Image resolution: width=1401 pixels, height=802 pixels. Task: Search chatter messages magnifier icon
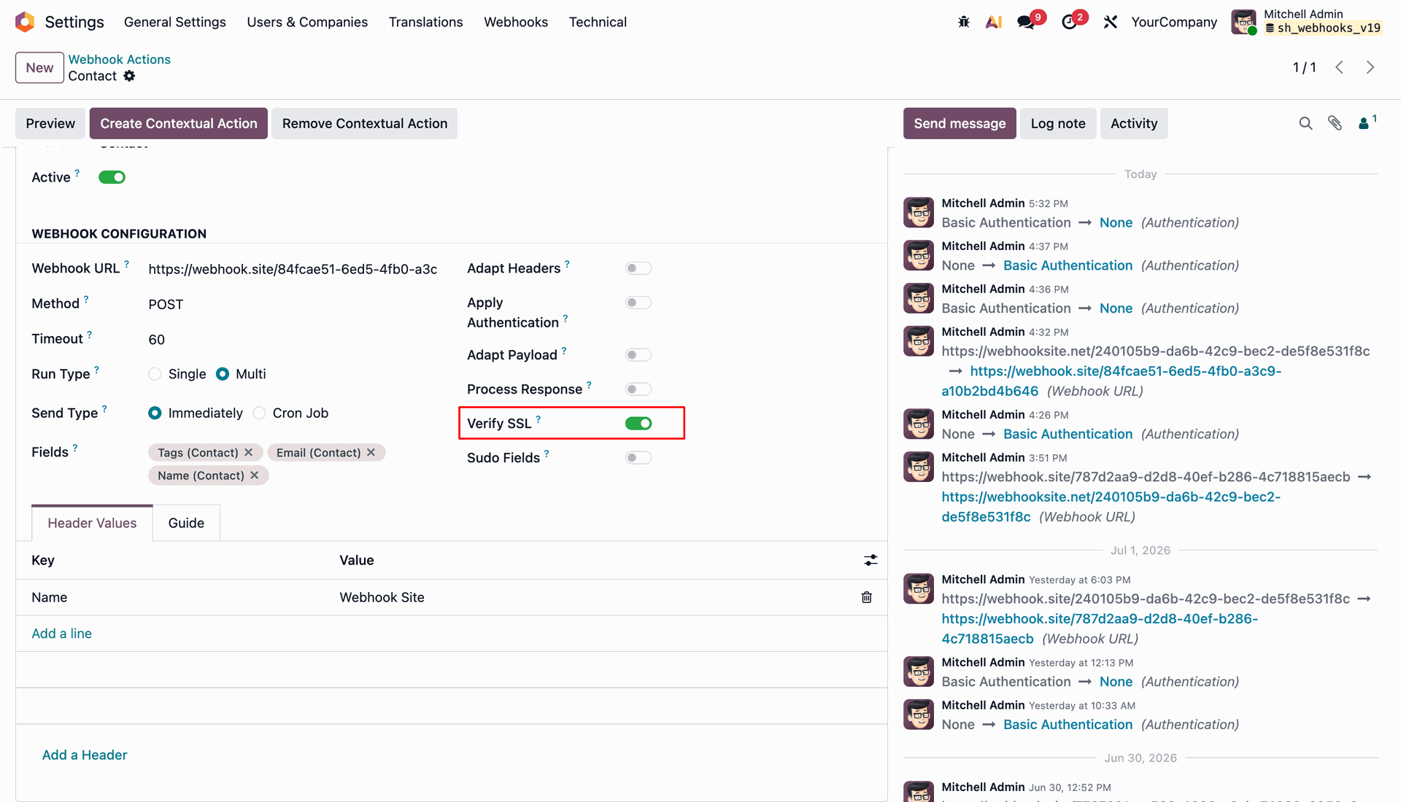click(x=1305, y=123)
